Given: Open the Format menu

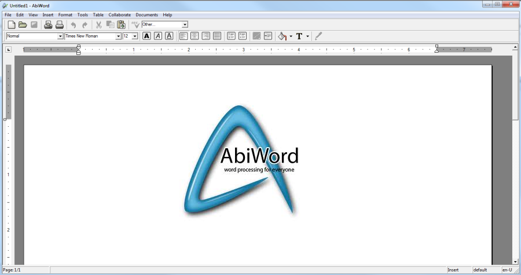Looking at the screenshot, I should pos(65,14).
